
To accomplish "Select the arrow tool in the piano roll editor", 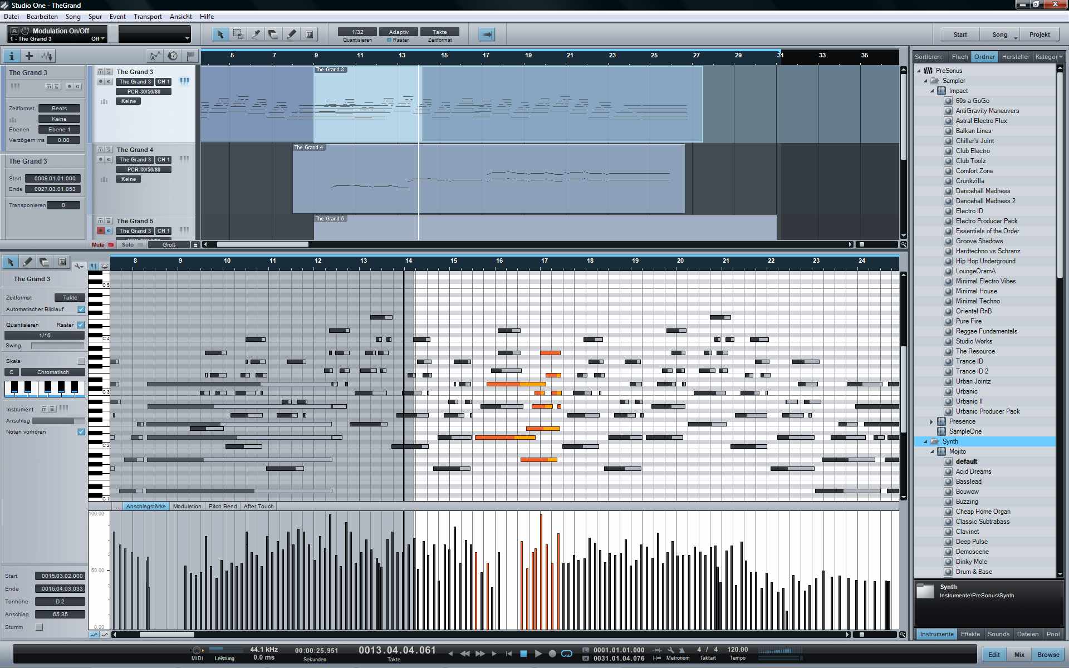I will point(10,262).
